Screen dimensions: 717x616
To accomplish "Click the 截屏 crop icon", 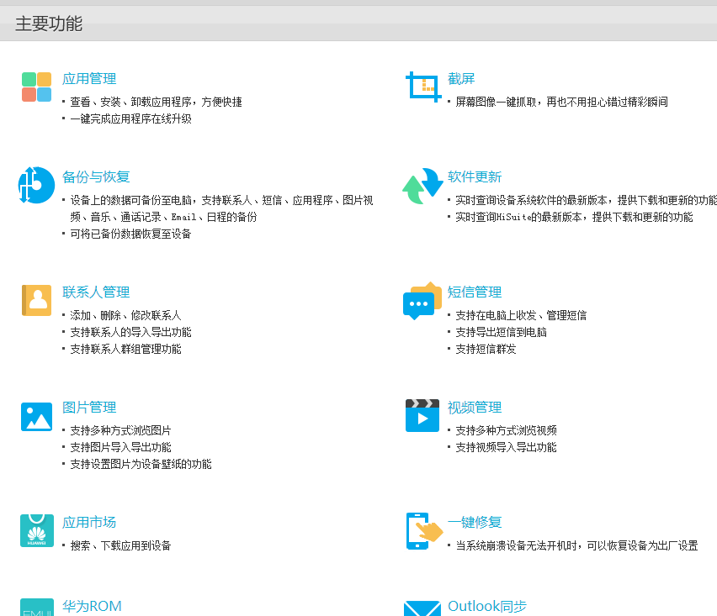I will [423, 87].
